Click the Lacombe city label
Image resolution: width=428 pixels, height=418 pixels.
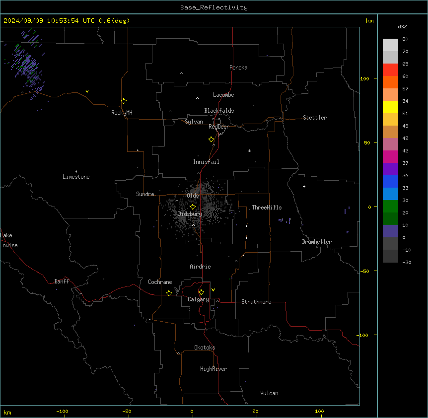[x=223, y=95]
